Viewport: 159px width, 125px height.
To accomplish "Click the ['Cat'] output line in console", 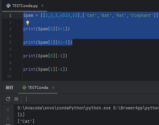I will point(26,121).
